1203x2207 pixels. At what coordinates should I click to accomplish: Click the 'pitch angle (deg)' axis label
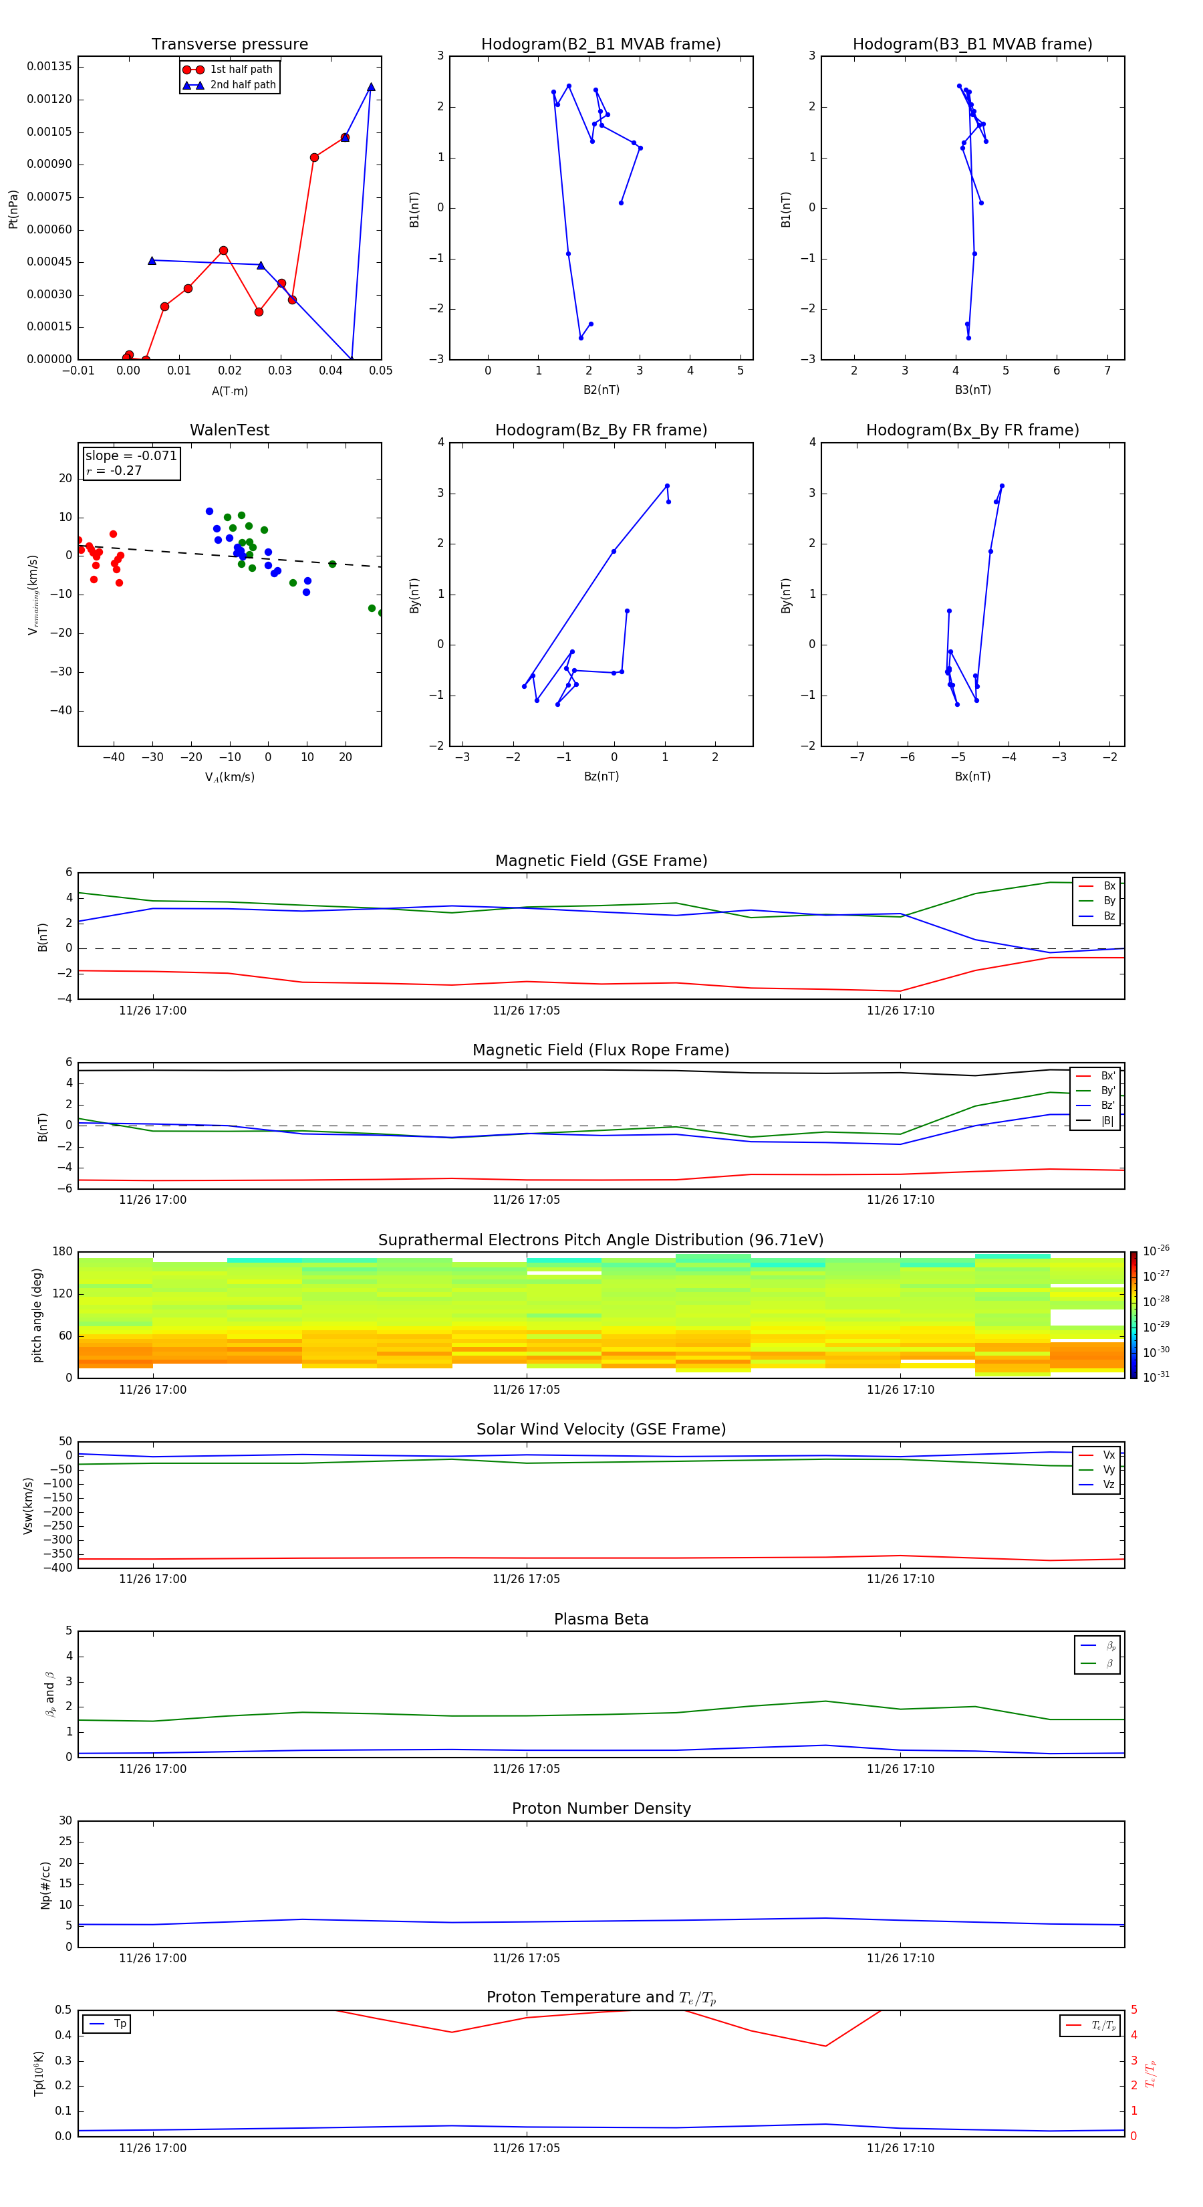point(37,1315)
